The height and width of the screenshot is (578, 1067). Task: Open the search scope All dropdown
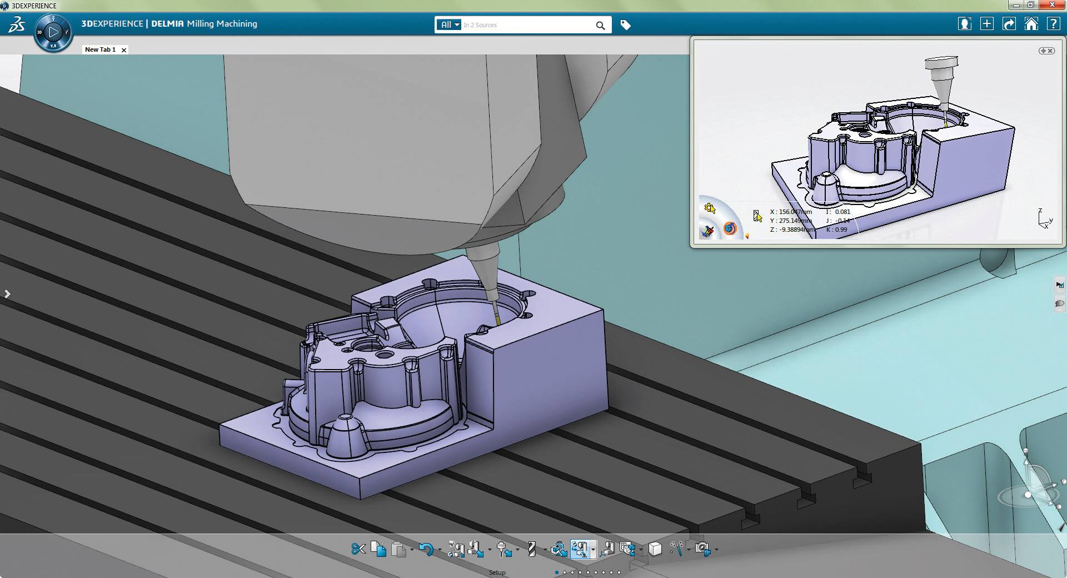click(x=449, y=24)
